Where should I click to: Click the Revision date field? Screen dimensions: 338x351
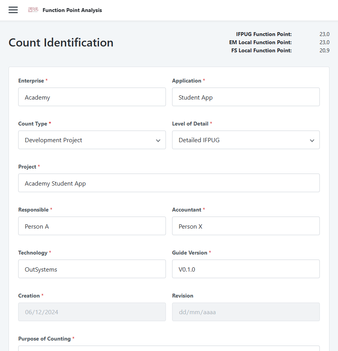246,312
